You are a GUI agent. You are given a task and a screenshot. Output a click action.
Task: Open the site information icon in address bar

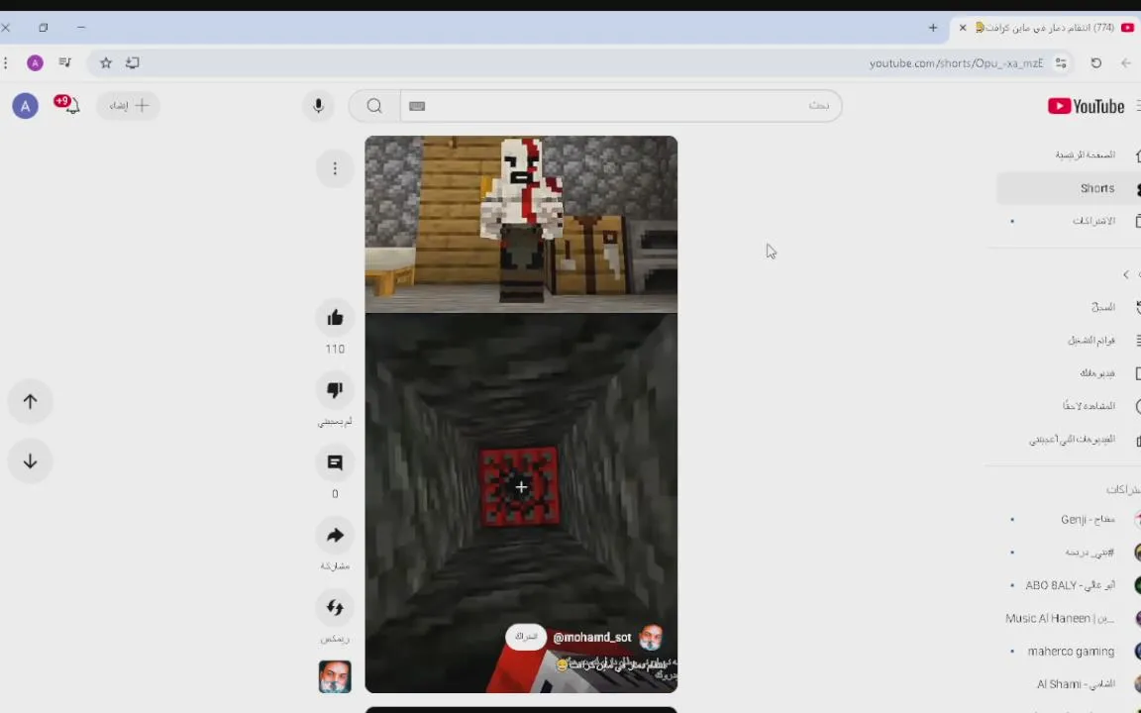point(1061,63)
